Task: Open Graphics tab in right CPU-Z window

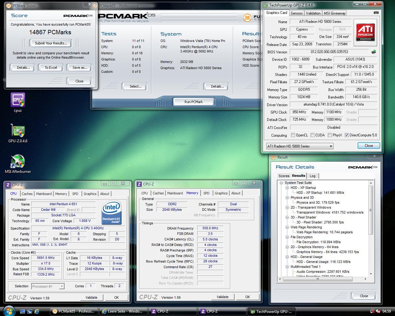Action: pyautogui.click(x=221, y=193)
